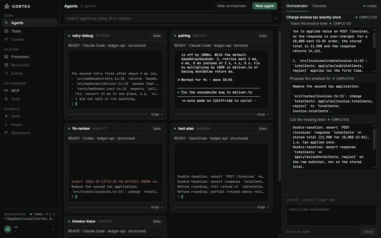Image resolution: width=381 pixels, height=238 pixels.
Task: Click List the missing tests output scrollbar
Action: (x=374, y=139)
